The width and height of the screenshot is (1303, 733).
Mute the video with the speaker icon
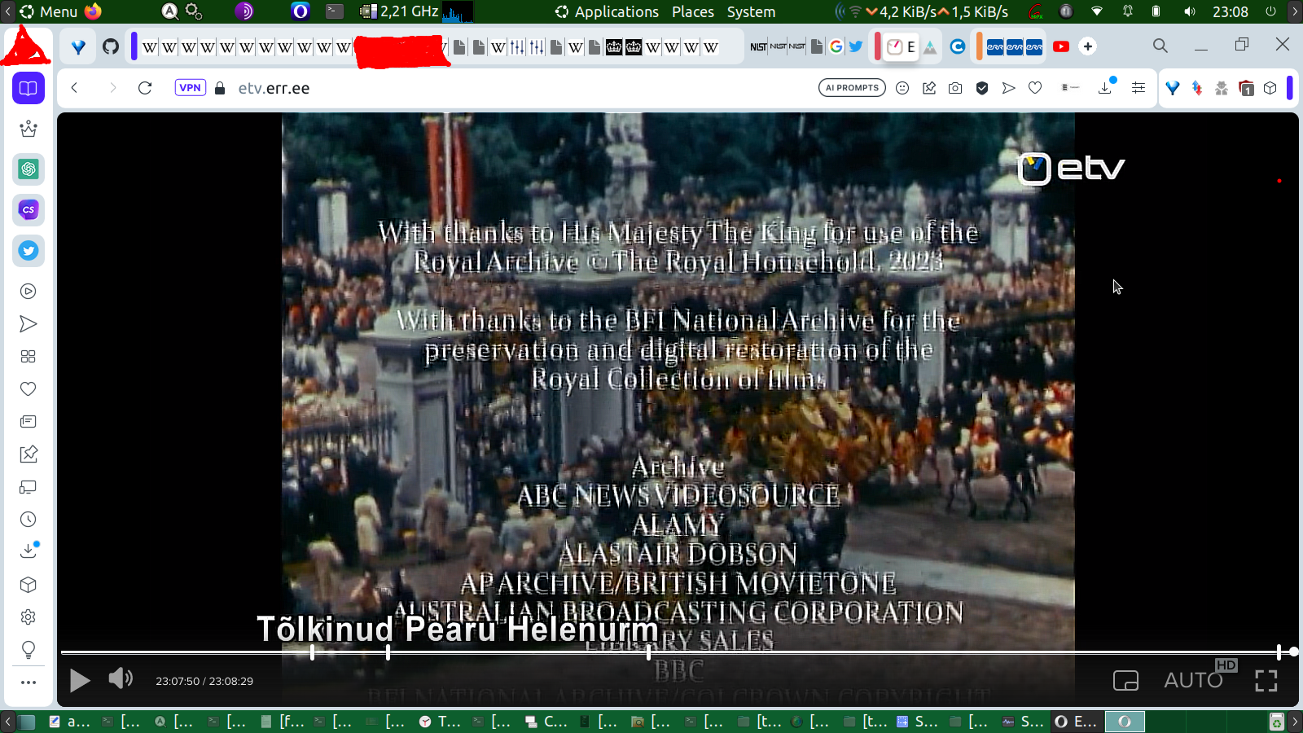[x=121, y=678]
